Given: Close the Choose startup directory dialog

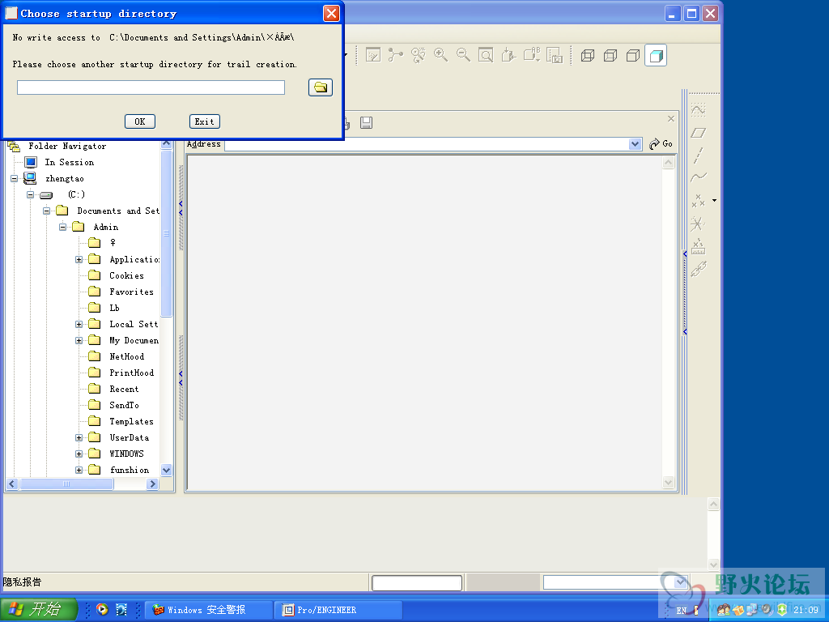Looking at the screenshot, I should click(x=331, y=13).
